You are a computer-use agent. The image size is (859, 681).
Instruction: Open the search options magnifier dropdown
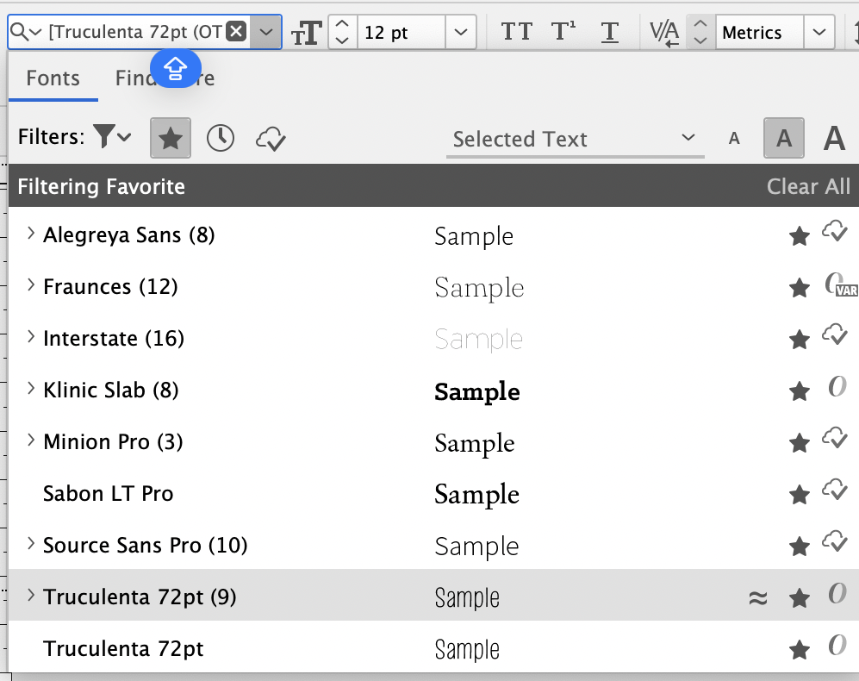point(26,32)
